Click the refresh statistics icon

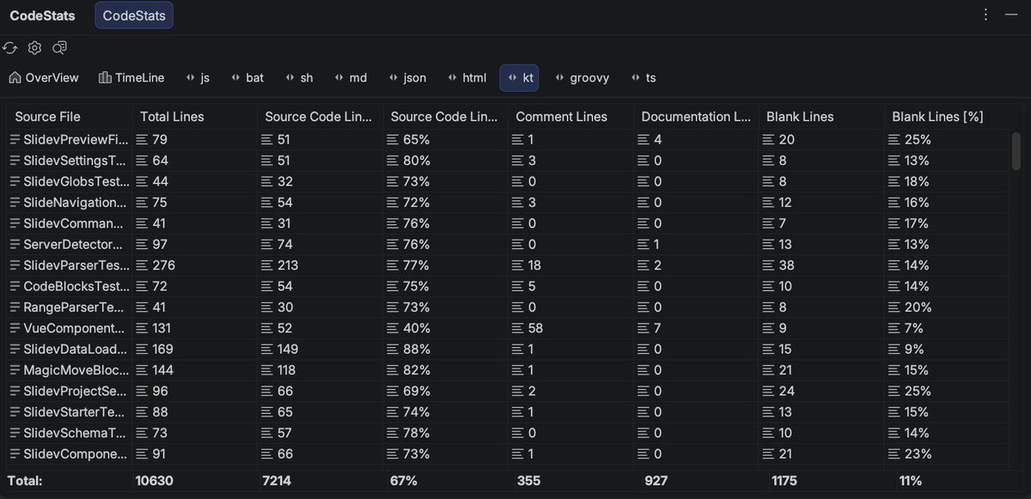10,48
